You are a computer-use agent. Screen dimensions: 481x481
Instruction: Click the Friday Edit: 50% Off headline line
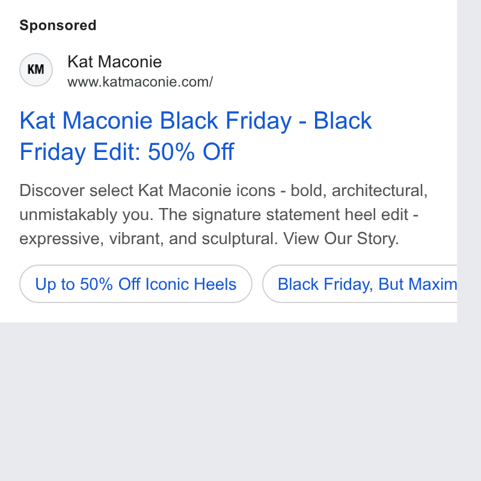click(x=127, y=152)
